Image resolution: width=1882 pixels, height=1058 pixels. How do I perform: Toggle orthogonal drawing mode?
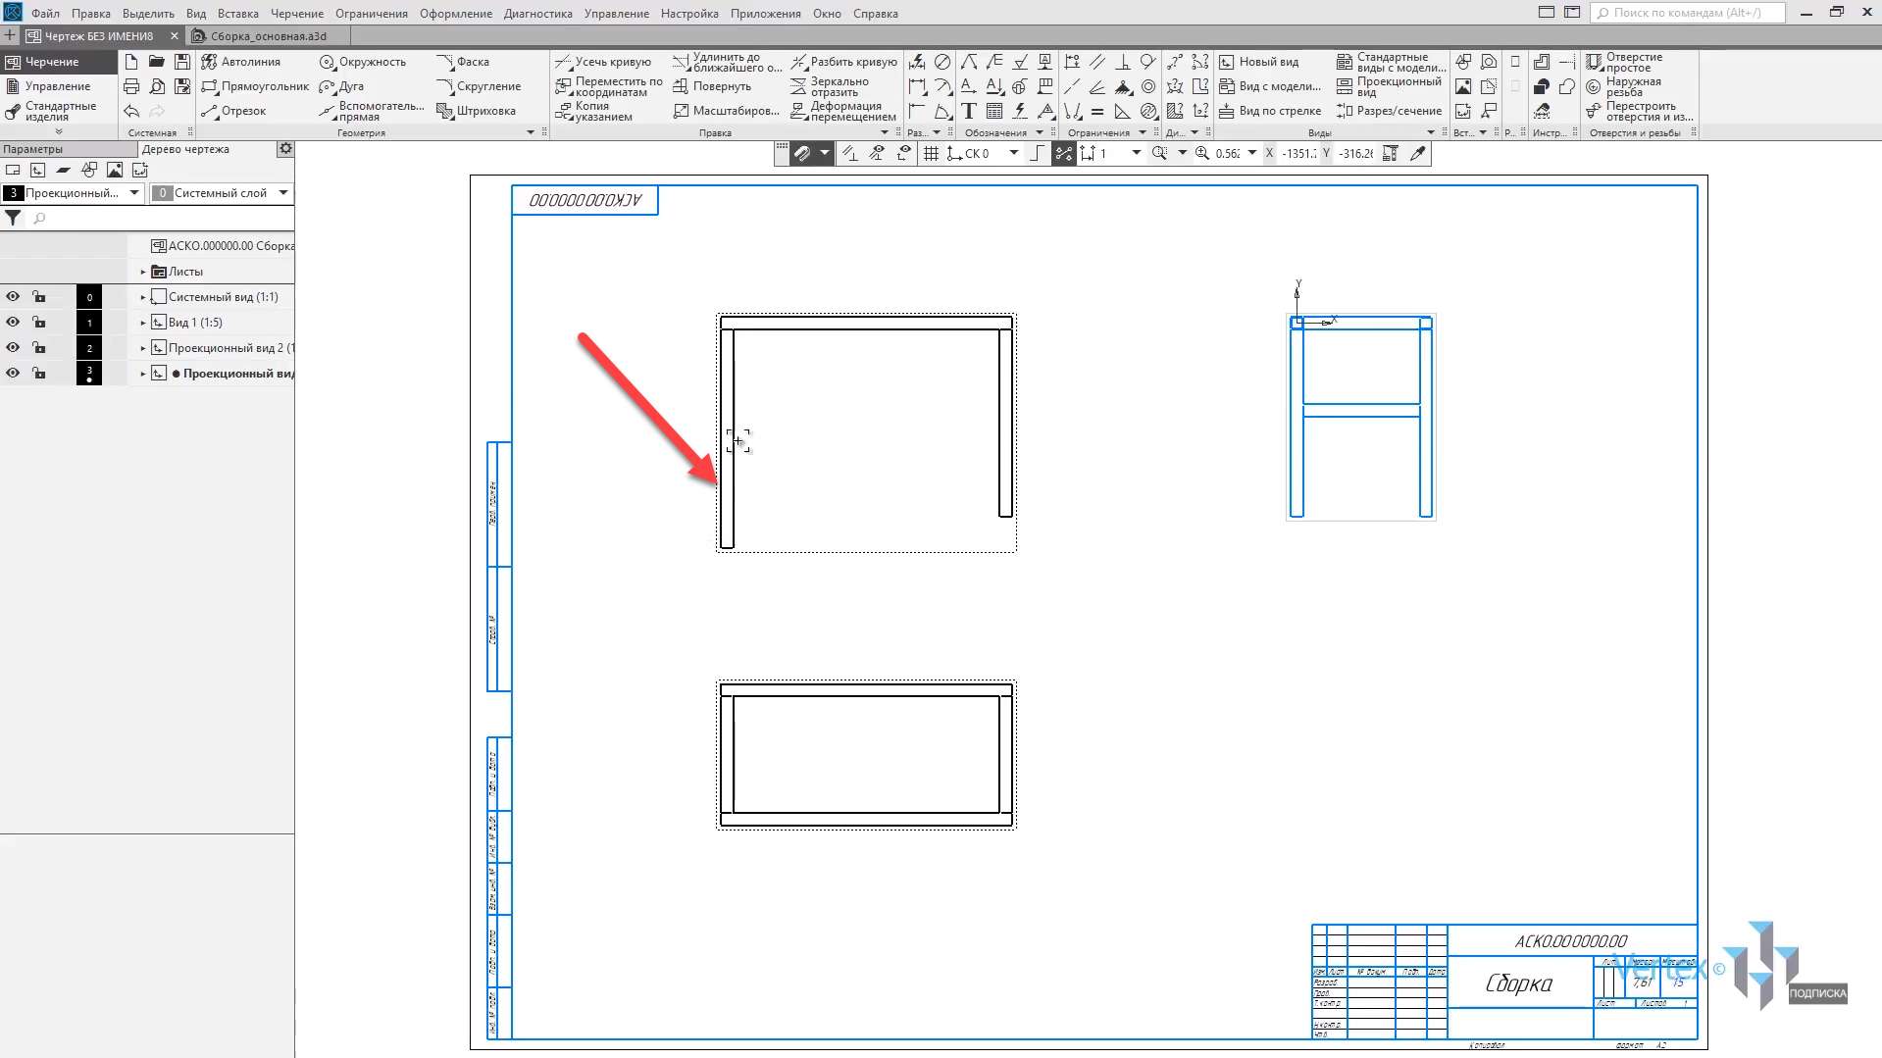pyautogui.click(x=1038, y=153)
